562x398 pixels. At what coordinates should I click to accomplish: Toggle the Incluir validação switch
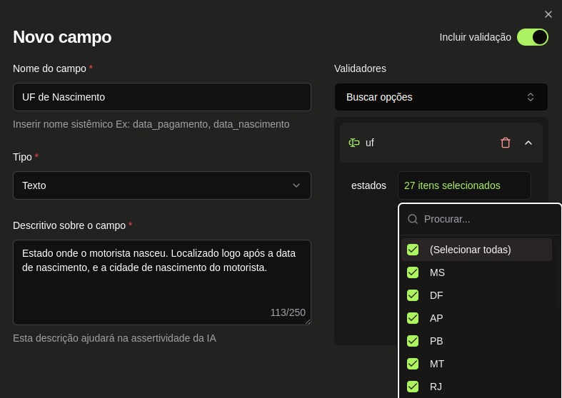pyautogui.click(x=532, y=37)
